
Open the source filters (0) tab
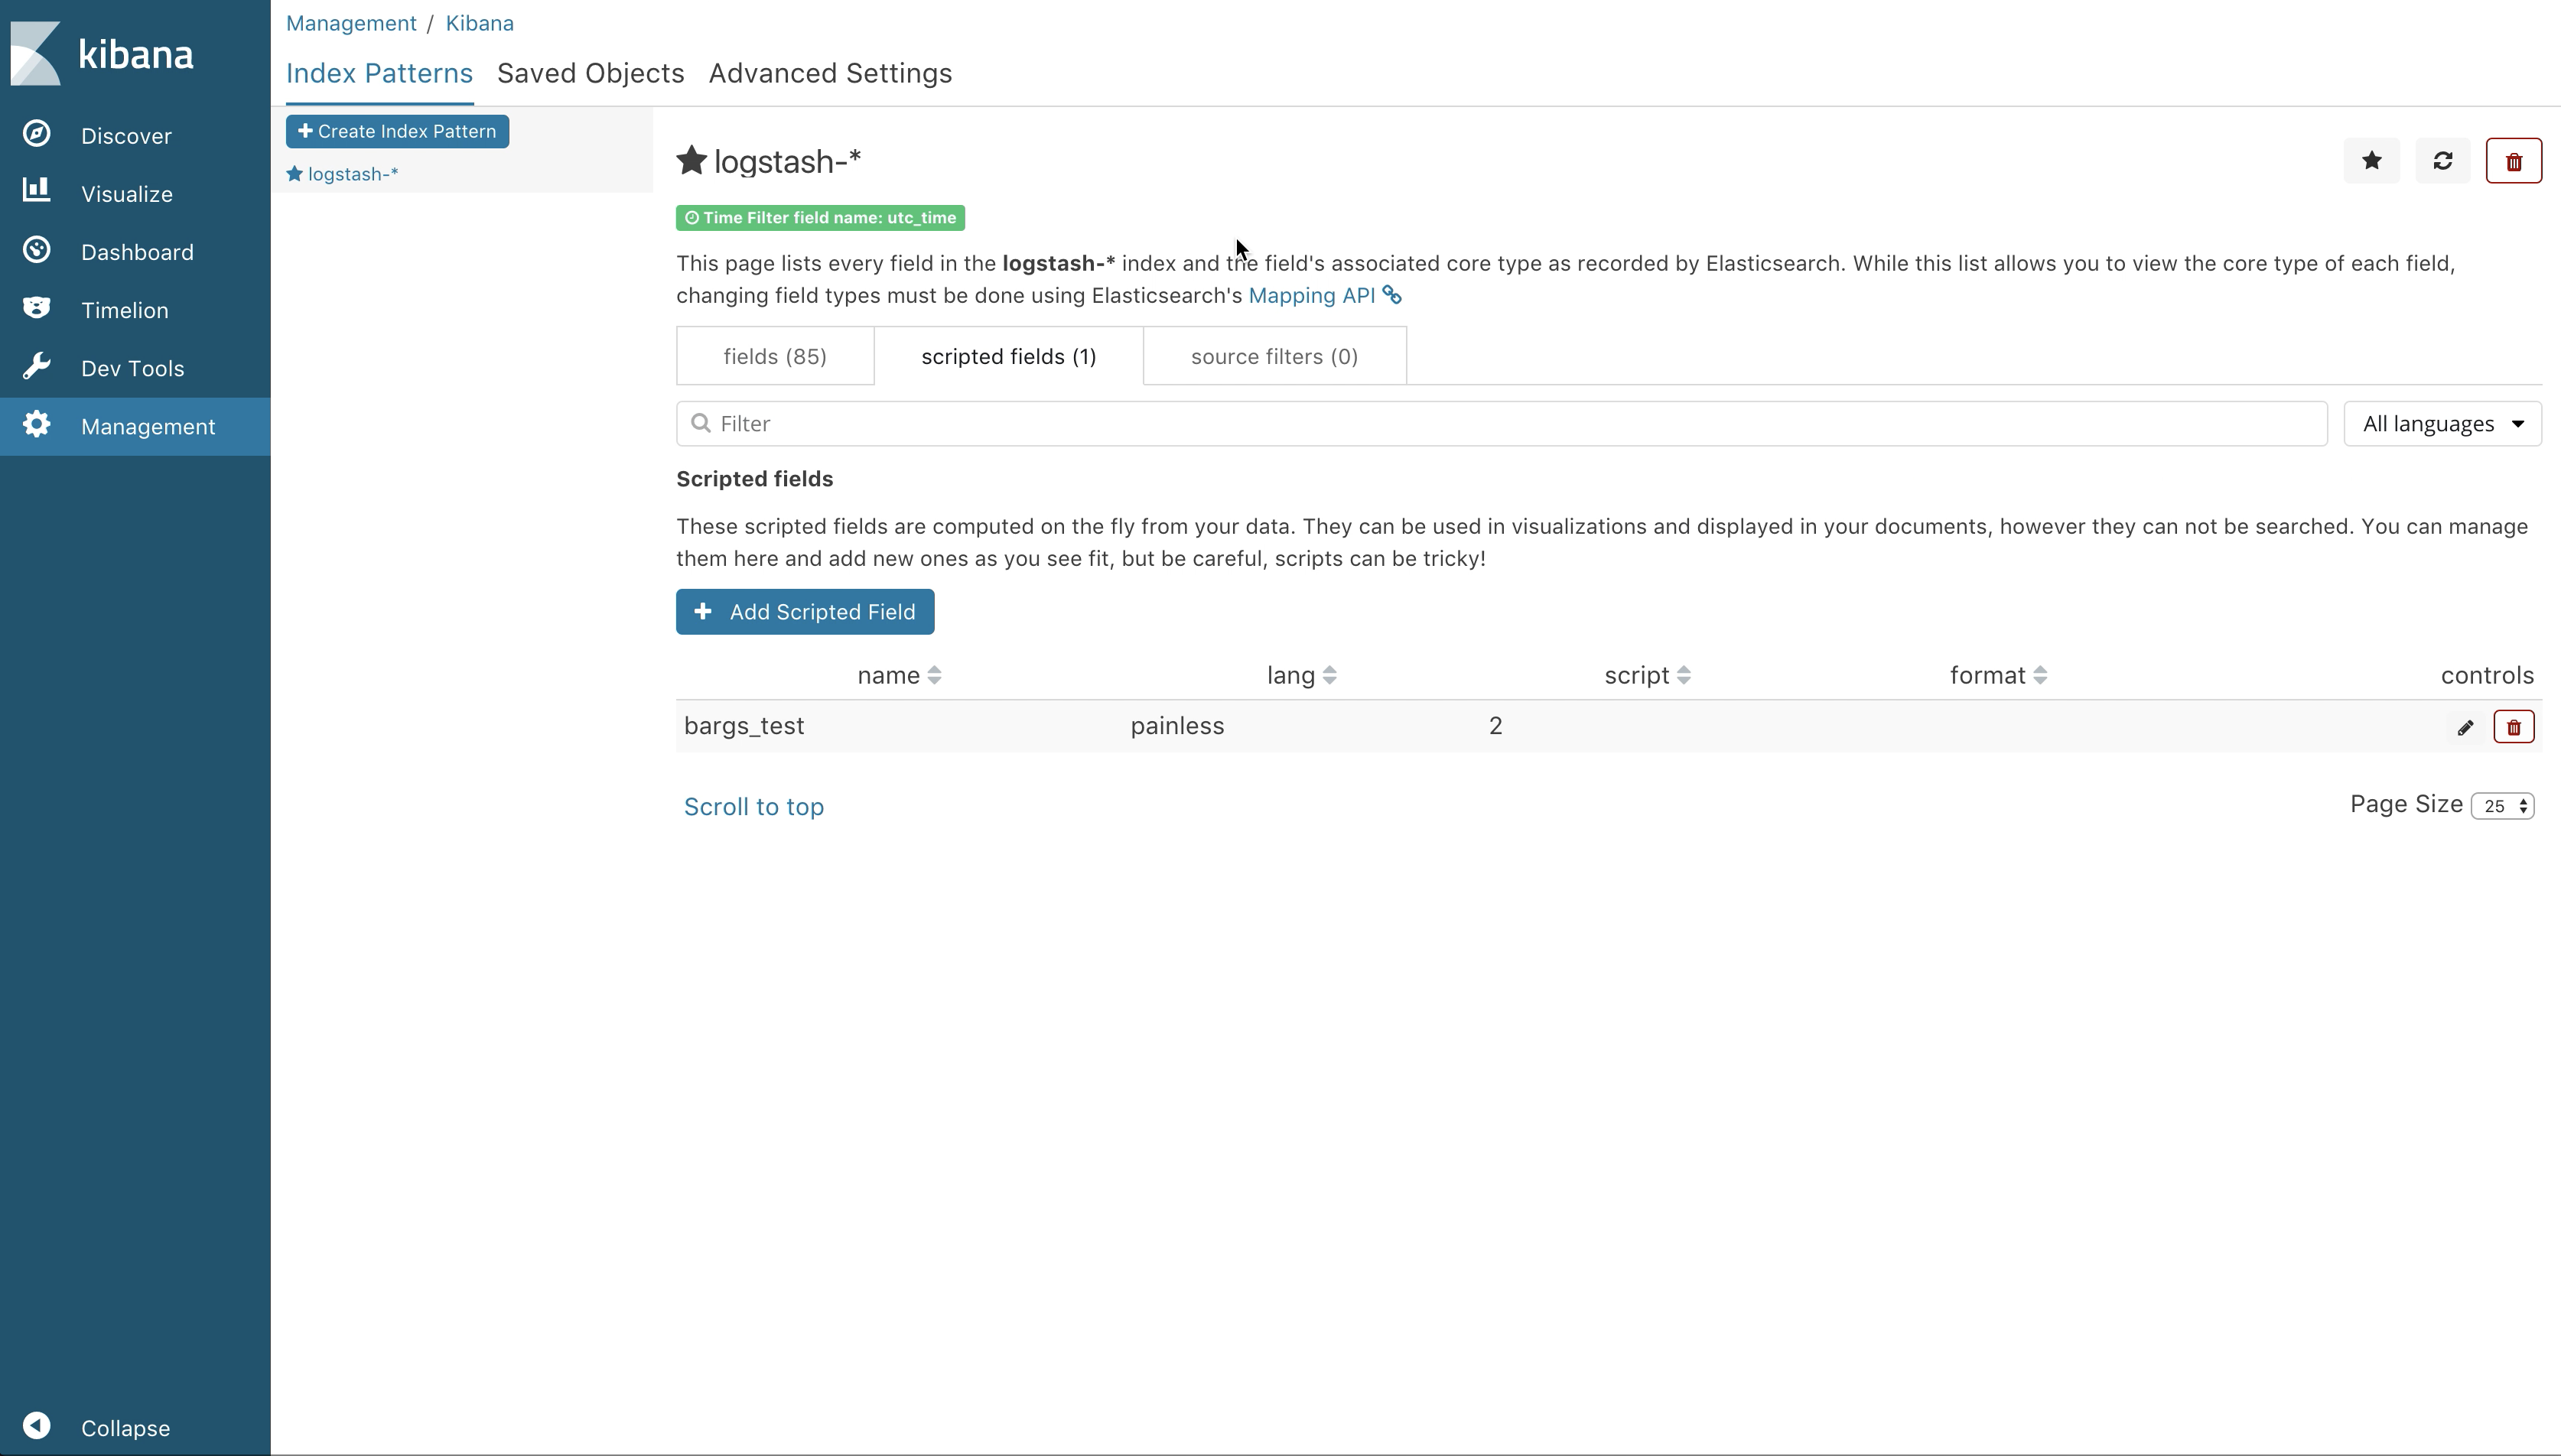tap(1273, 357)
